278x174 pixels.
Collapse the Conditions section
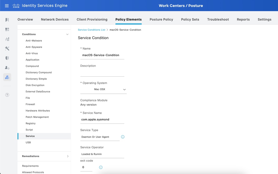click(x=67, y=34)
